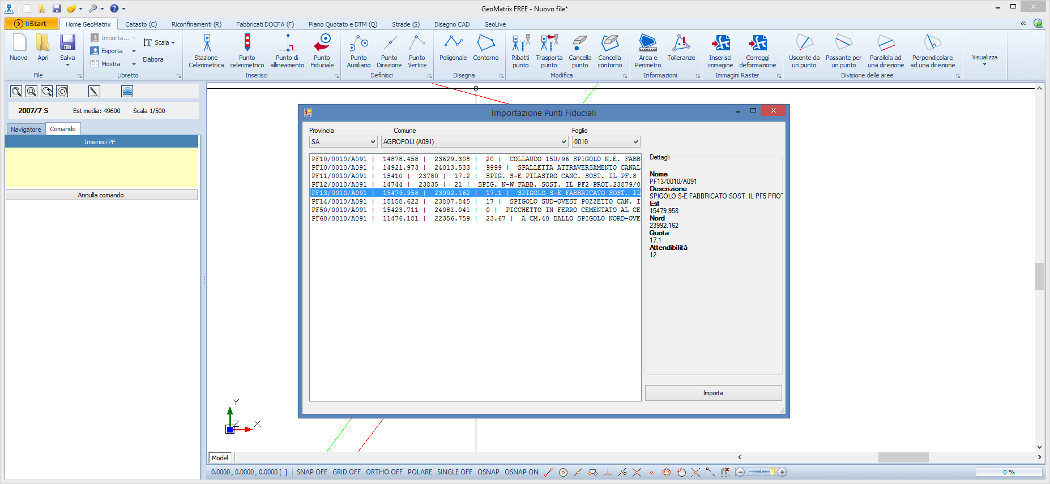This screenshot has width=1050, height=484.
Task: Toggle OSNAP ON in status bar
Action: tap(522, 472)
